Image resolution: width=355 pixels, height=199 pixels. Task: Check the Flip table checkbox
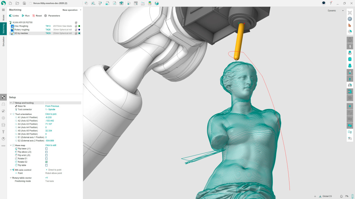[46, 165]
